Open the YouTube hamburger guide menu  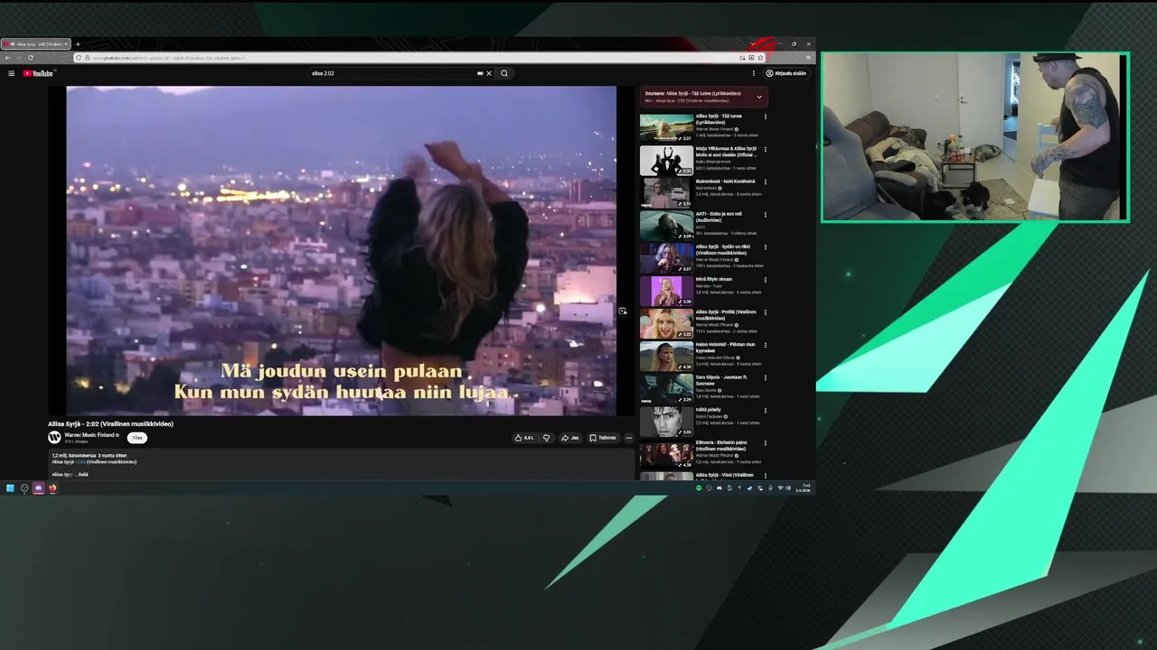[x=11, y=73]
